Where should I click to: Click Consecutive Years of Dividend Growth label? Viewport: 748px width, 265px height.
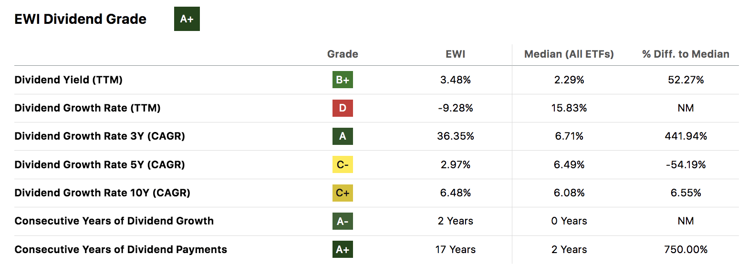[114, 221]
